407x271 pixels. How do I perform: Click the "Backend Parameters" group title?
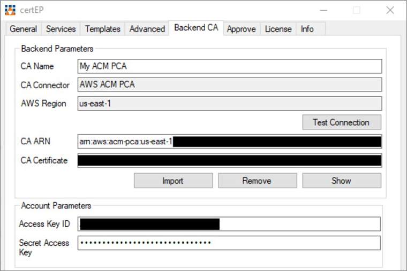tap(57, 49)
